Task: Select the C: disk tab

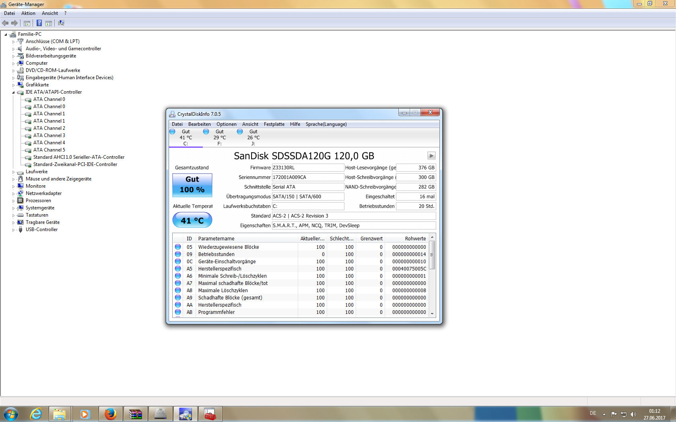Action: 186,137
